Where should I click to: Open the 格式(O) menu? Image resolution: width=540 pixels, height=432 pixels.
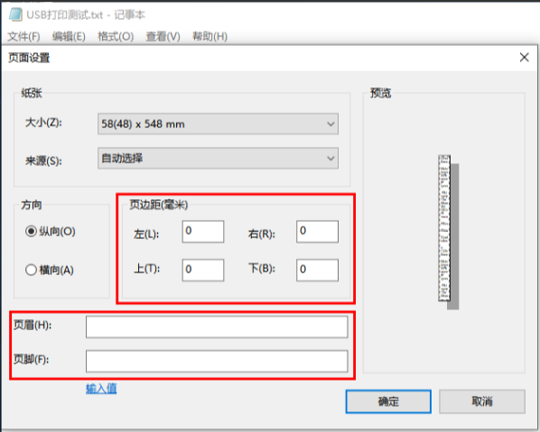tap(116, 36)
